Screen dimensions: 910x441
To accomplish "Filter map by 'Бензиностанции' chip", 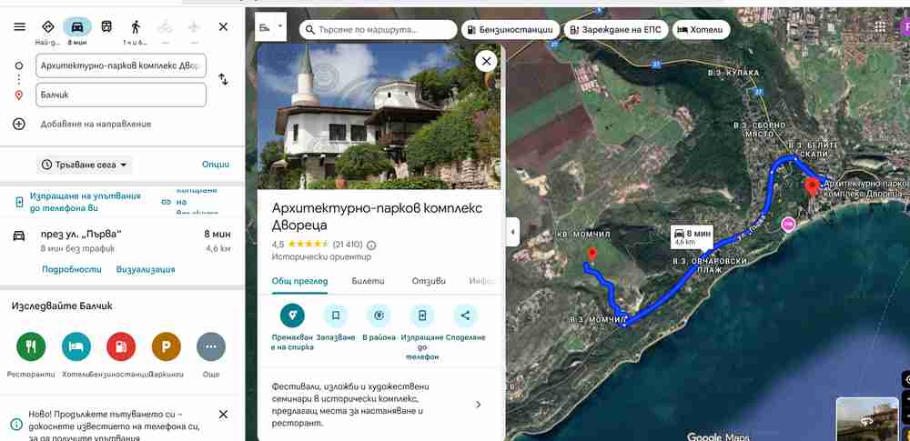I will (511, 29).
